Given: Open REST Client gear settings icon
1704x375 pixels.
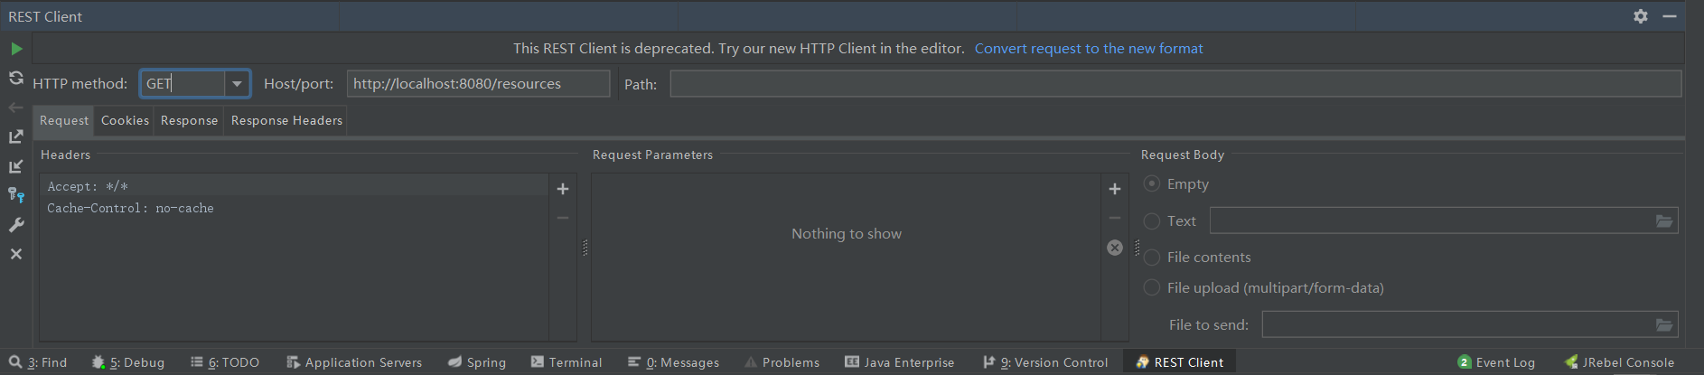Looking at the screenshot, I should [x=1641, y=16].
